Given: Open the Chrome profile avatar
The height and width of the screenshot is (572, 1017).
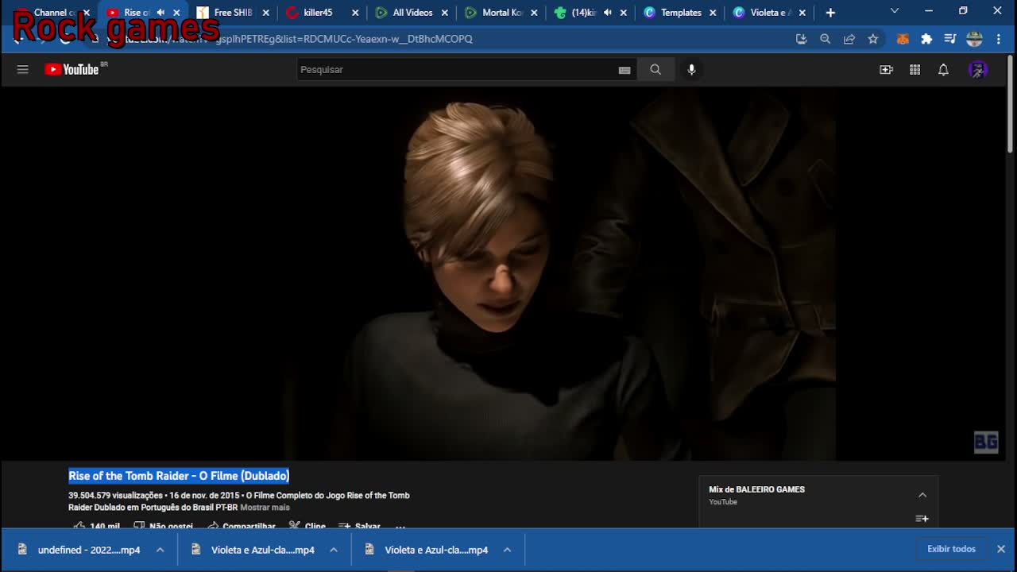Looking at the screenshot, I should click(x=975, y=39).
